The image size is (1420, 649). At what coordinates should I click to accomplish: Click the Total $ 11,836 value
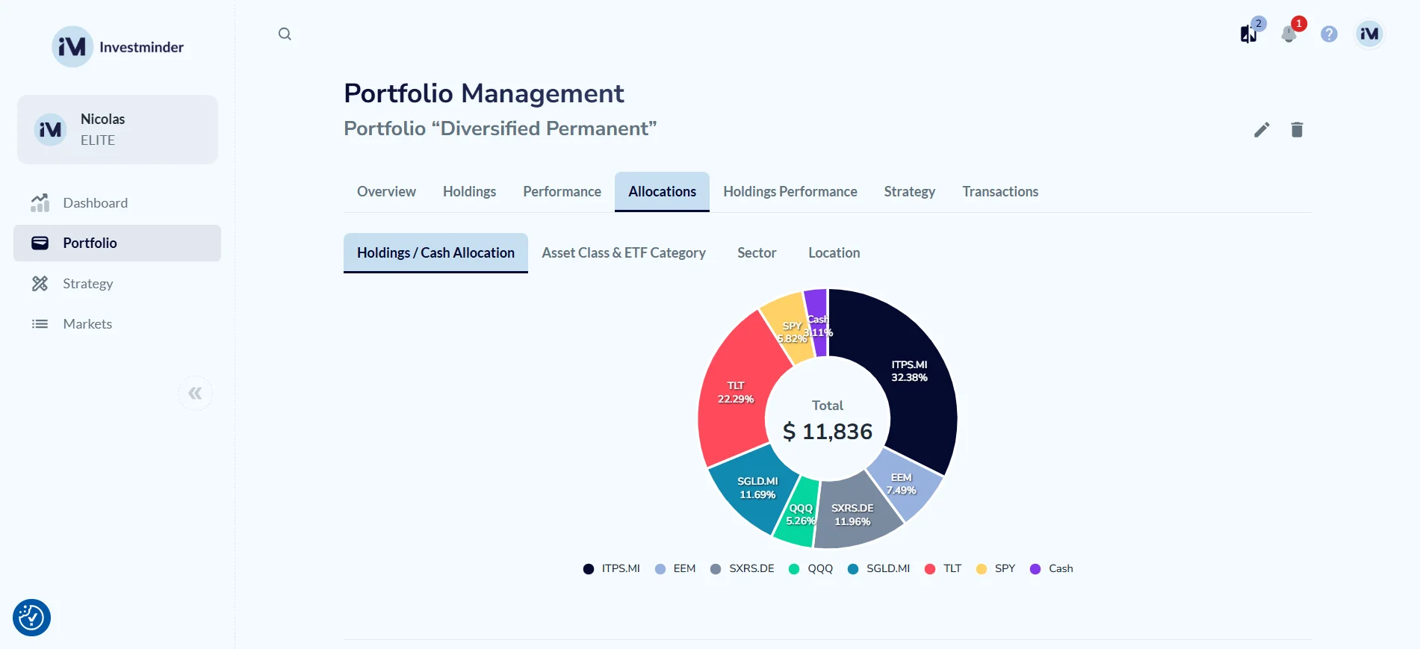click(828, 432)
